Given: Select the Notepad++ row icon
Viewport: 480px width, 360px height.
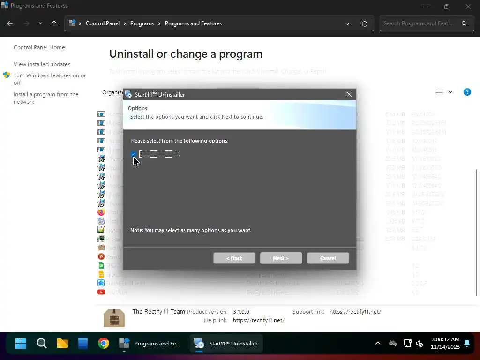Looking at the screenshot, I should tap(101, 230).
